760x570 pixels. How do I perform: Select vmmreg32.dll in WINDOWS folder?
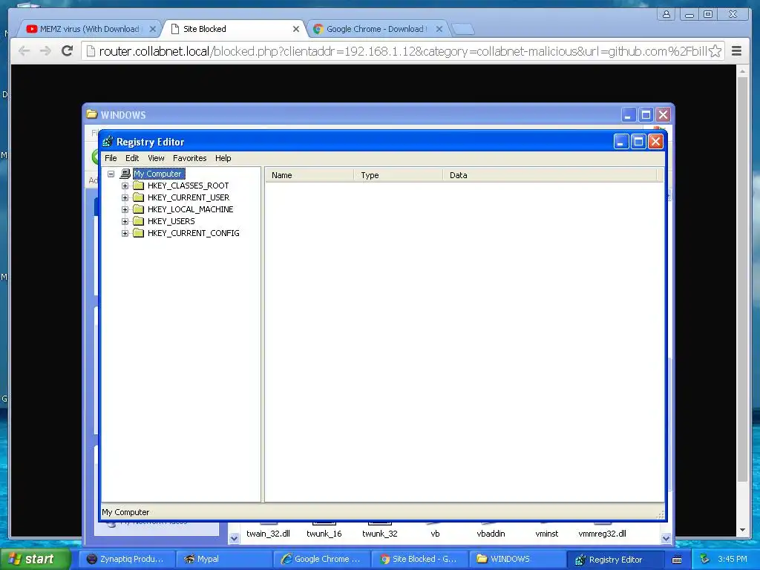pyautogui.click(x=603, y=533)
